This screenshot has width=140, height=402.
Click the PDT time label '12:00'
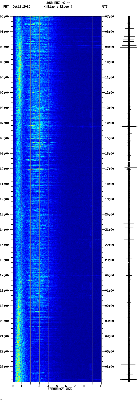coord(4,199)
